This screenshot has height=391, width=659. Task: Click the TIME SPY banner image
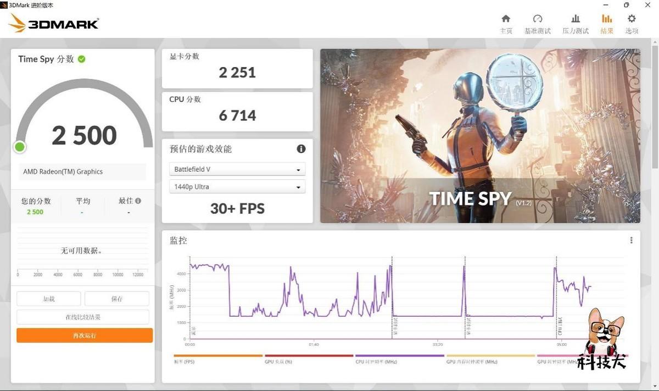click(x=480, y=136)
